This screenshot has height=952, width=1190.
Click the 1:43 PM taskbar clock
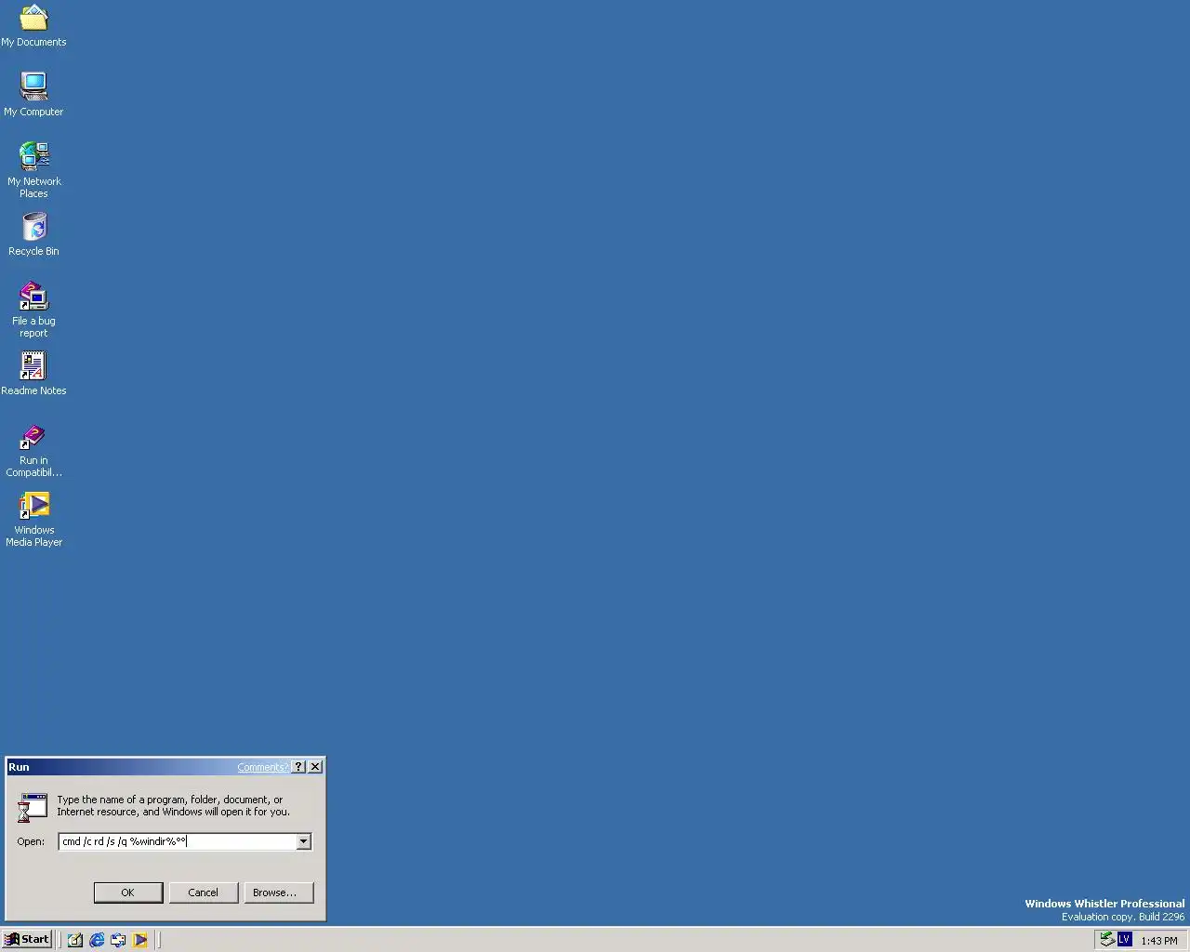(x=1159, y=941)
